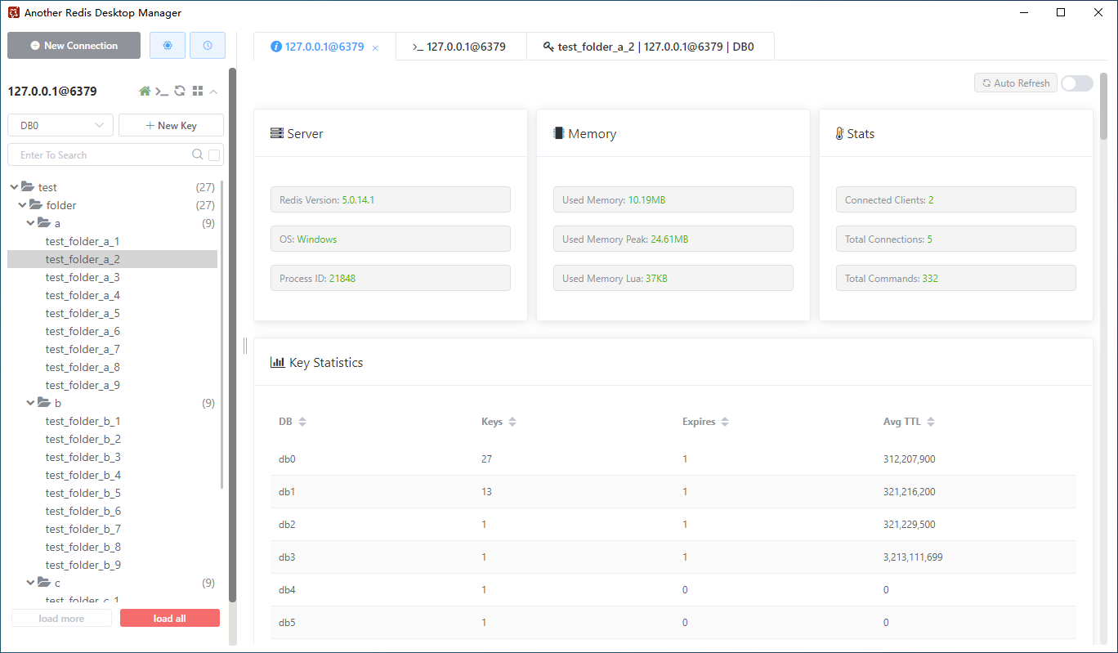1118x653 pixels.
Task: Click the home icon for 127.0.0.1@6379
Action: (x=145, y=92)
